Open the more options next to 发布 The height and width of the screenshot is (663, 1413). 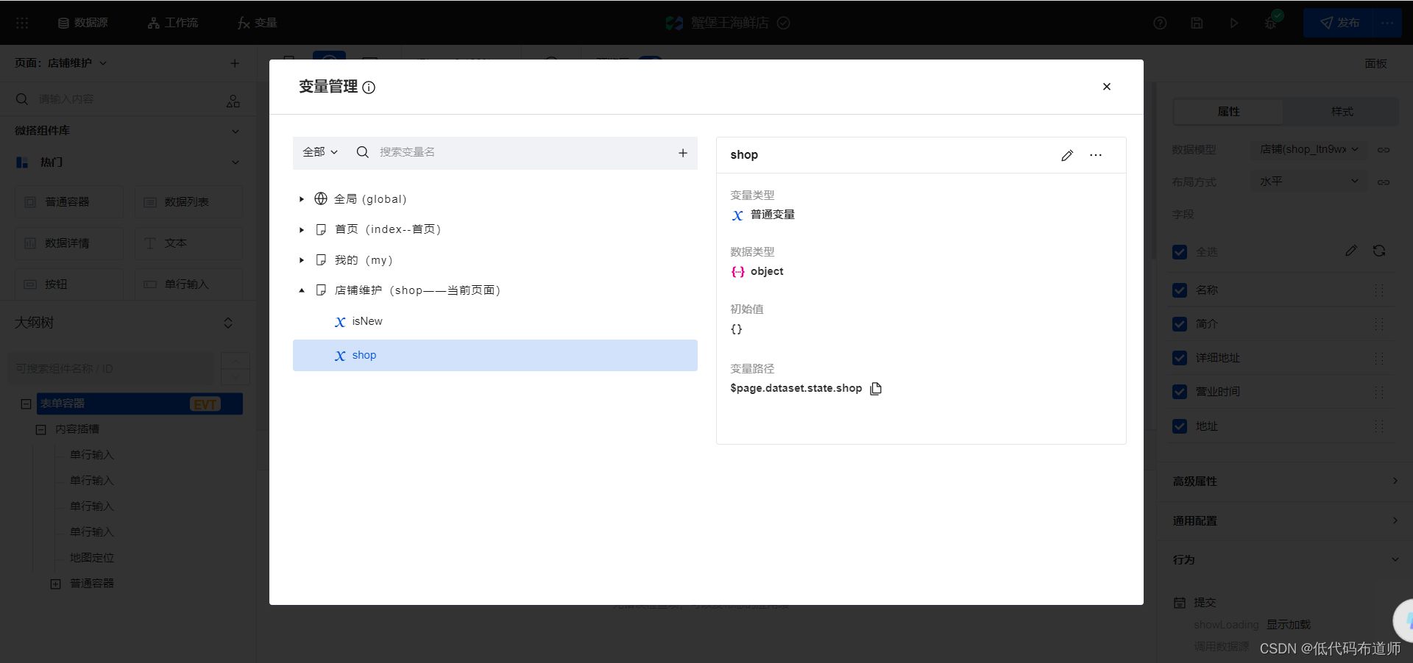(1387, 23)
